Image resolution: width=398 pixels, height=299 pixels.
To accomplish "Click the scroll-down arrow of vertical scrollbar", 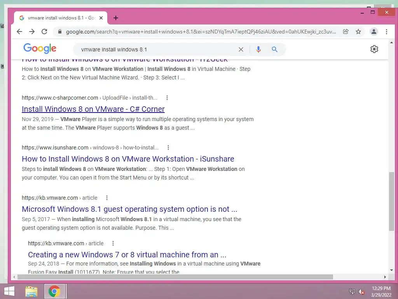I will [391, 270].
